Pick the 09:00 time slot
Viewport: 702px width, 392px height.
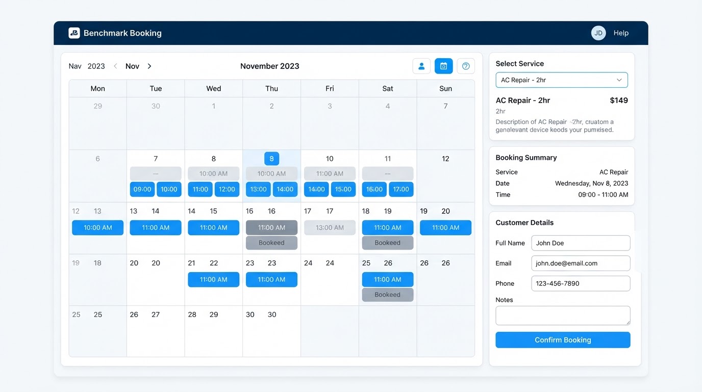[x=142, y=189]
